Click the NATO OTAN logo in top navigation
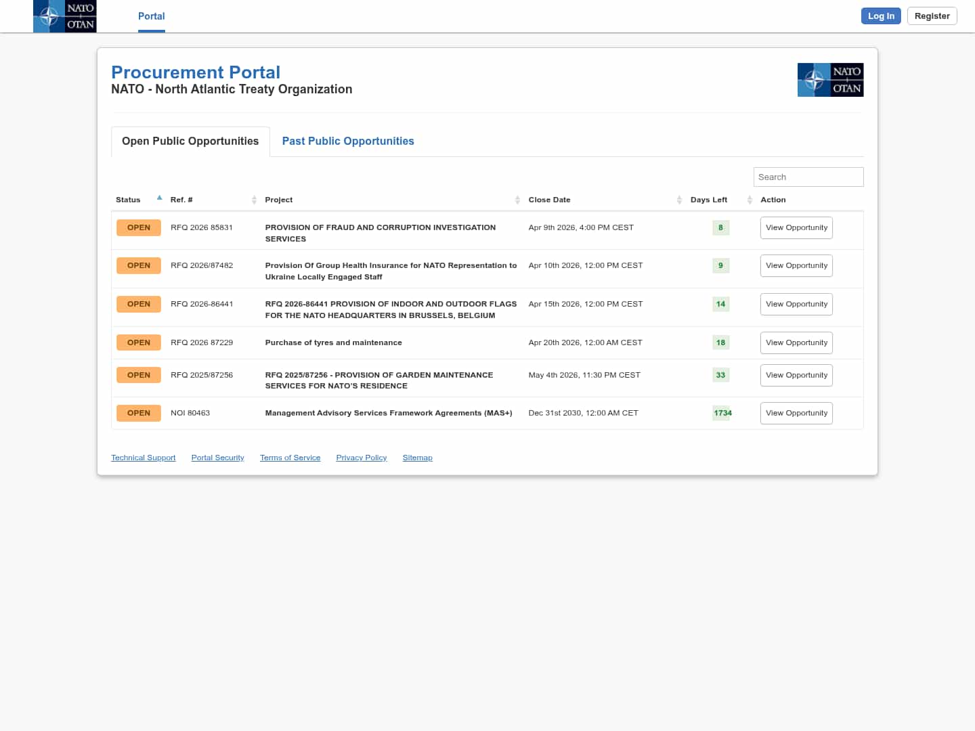 (x=65, y=16)
